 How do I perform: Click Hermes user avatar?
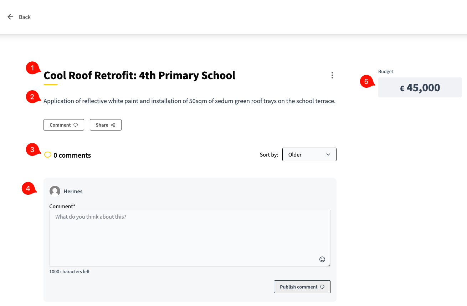(x=55, y=191)
